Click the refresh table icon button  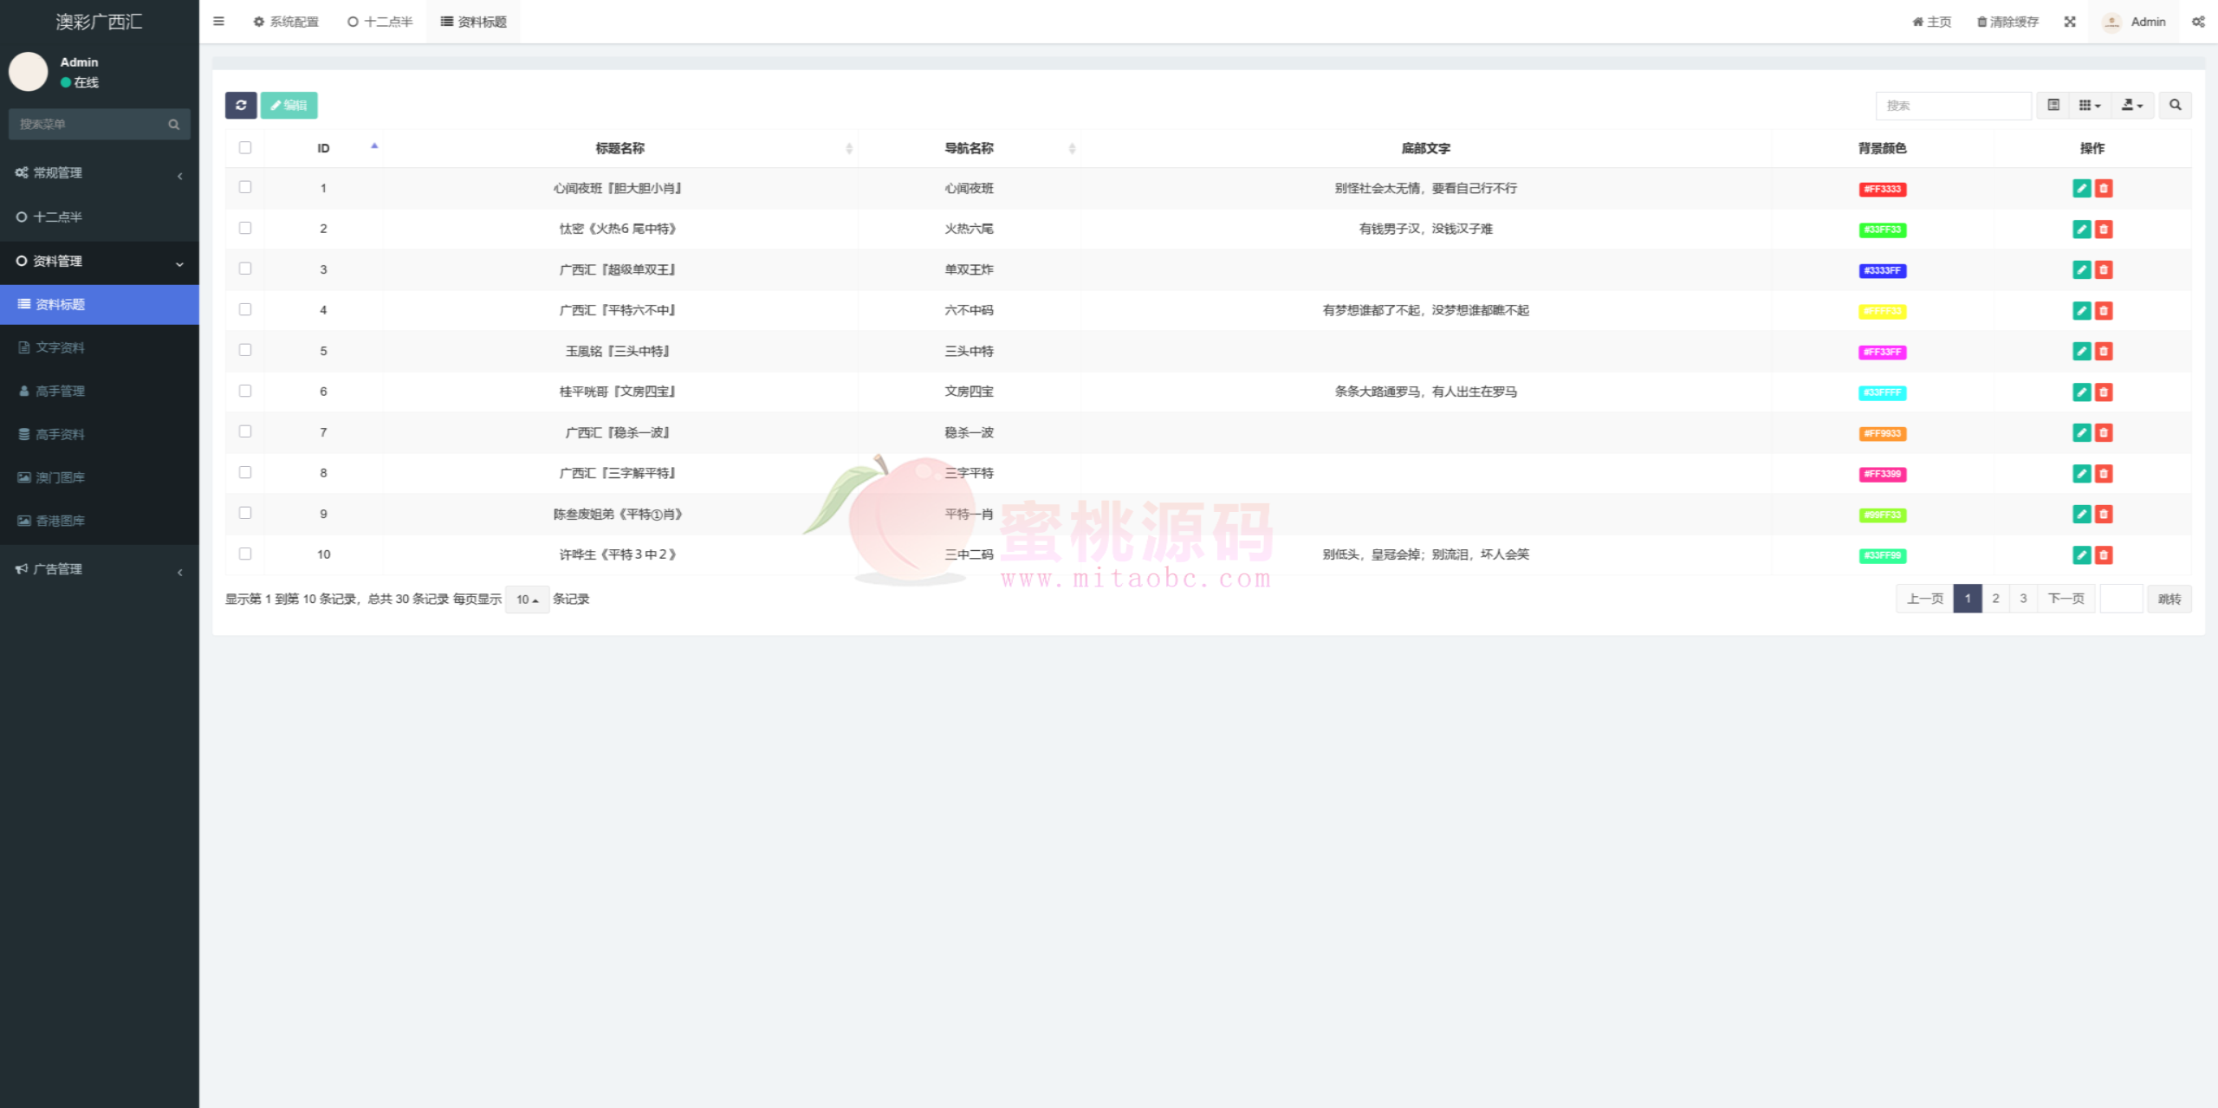point(241,105)
